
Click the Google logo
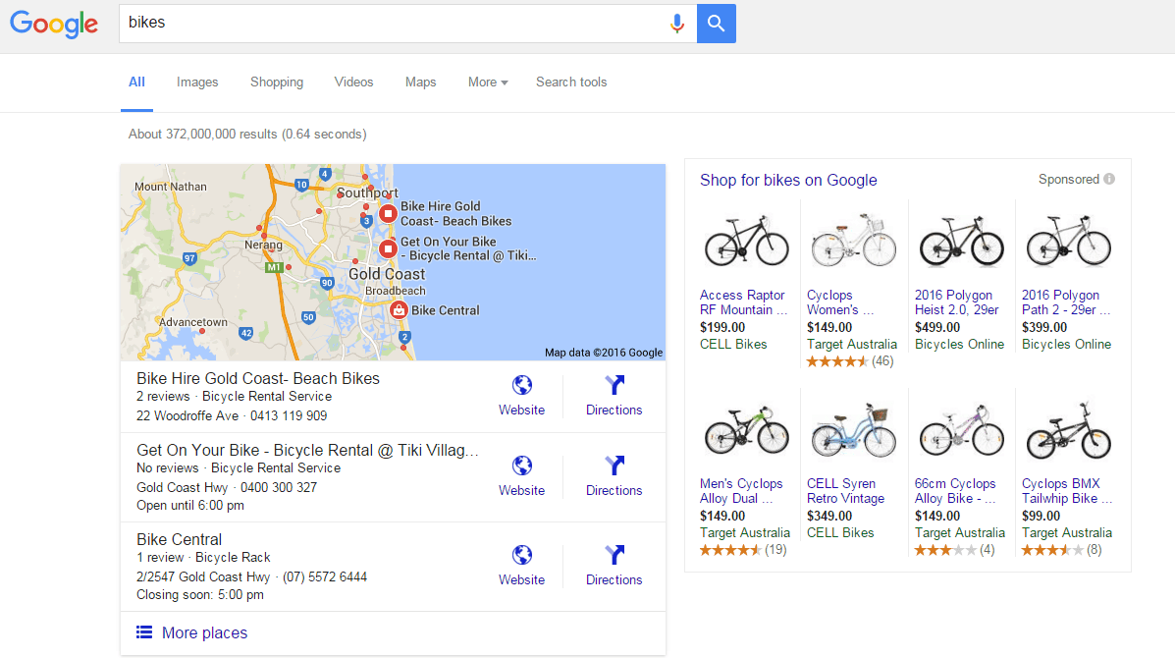[54, 25]
